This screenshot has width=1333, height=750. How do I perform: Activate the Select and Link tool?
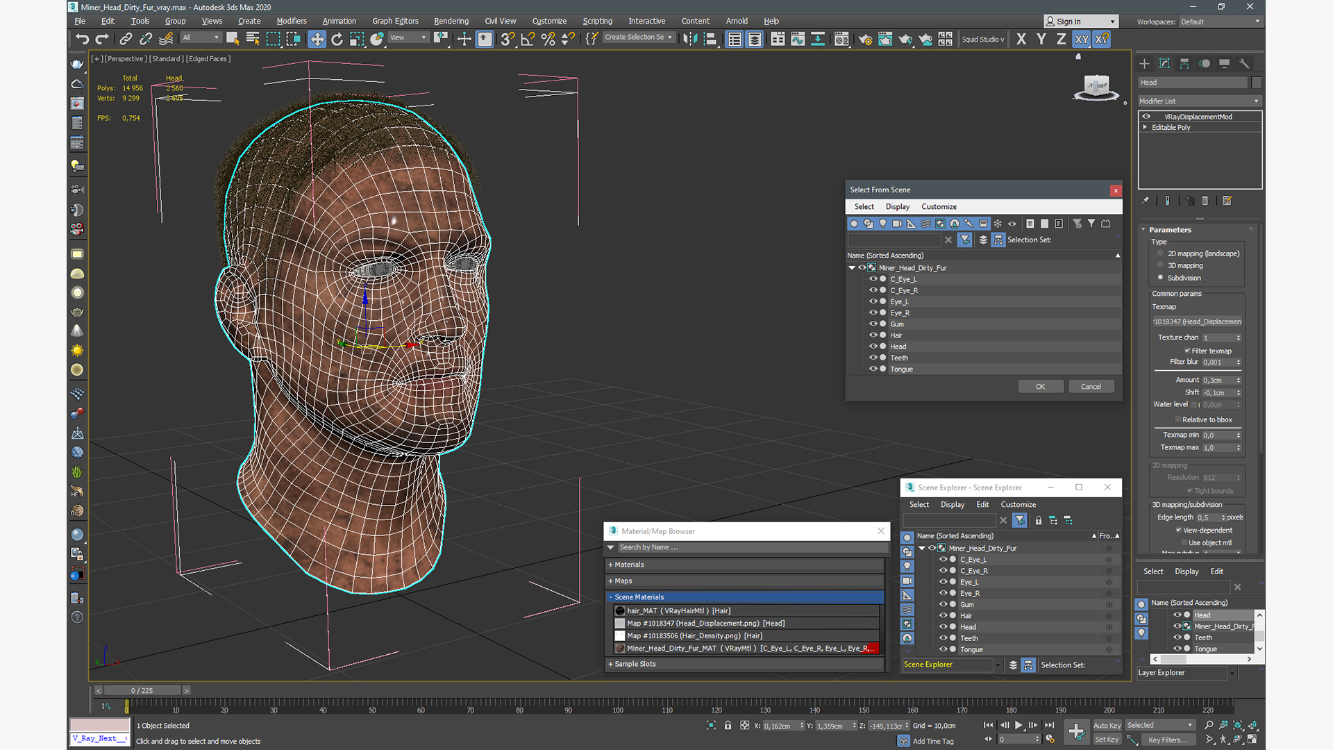click(x=126, y=39)
